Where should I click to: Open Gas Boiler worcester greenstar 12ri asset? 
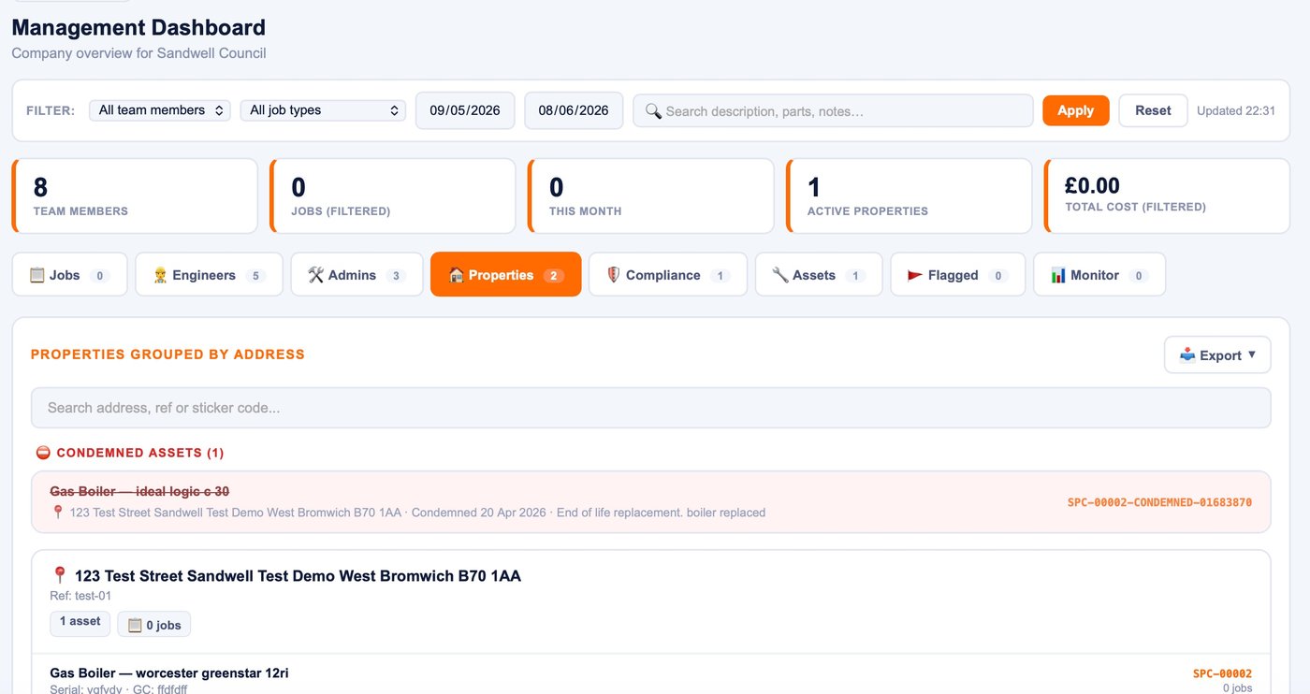(169, 672)
